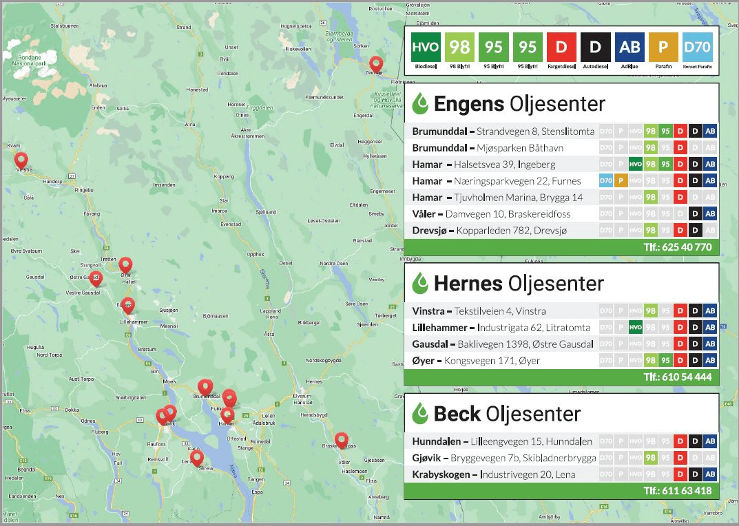The height and width of the screenshot is (526, 739).
Task: Click 'Tekstilveien 4, Vinstra' address text
Action: [500, 311]
